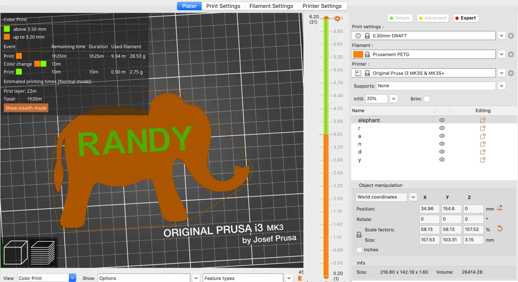
Task: Toggle visibility eye for a
Action: 442,136
